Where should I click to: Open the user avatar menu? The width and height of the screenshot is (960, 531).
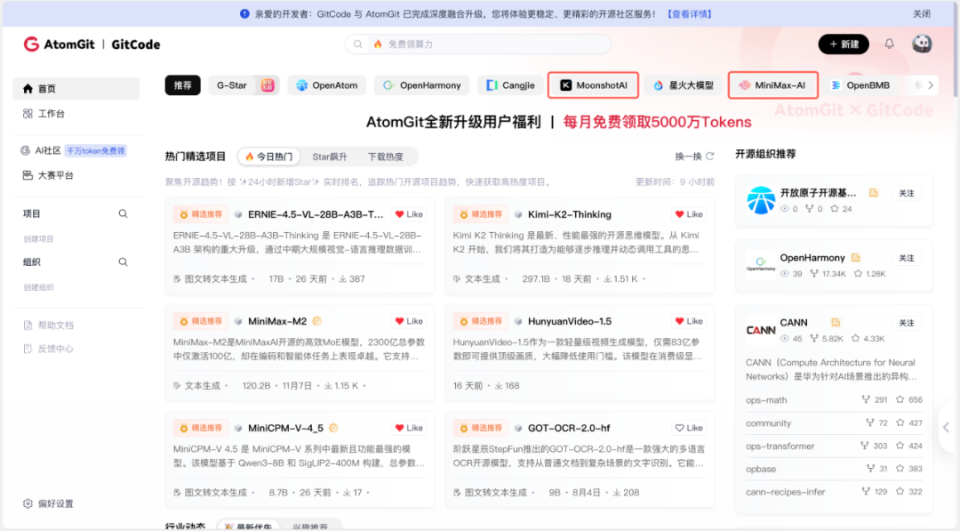click(x=922, y=44)
